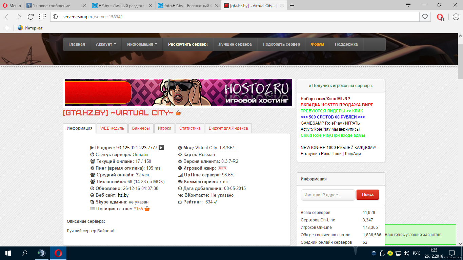
Task: Open the tab list menu icon
Action: click(408, 5)
